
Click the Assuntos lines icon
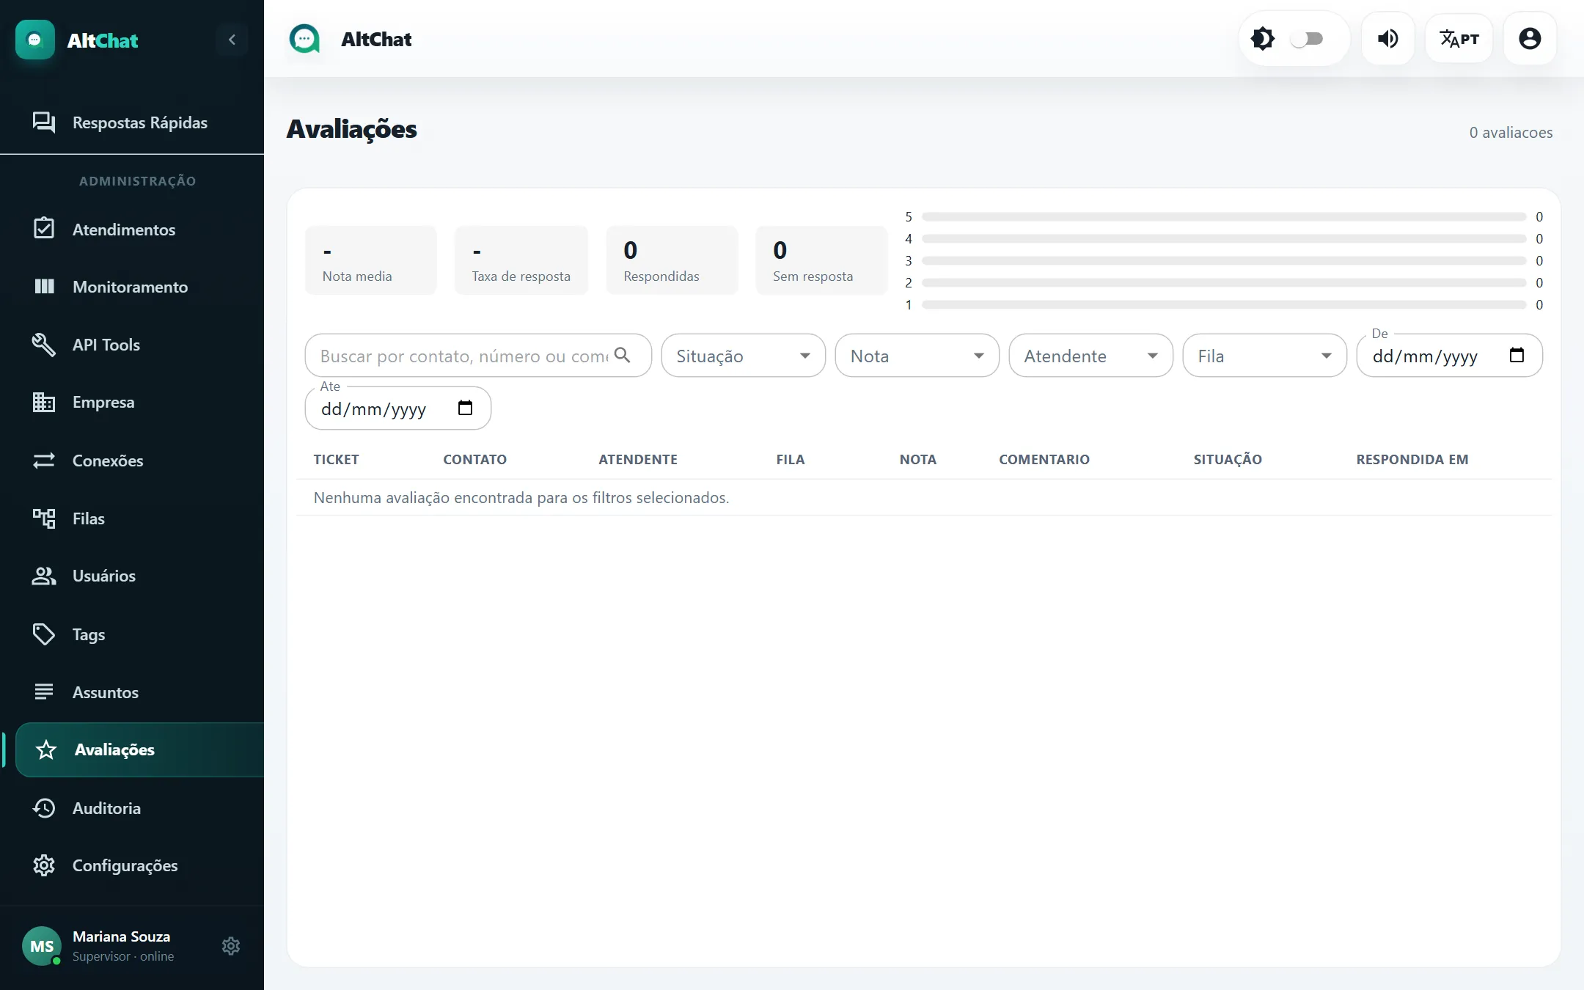coord(44,692)
